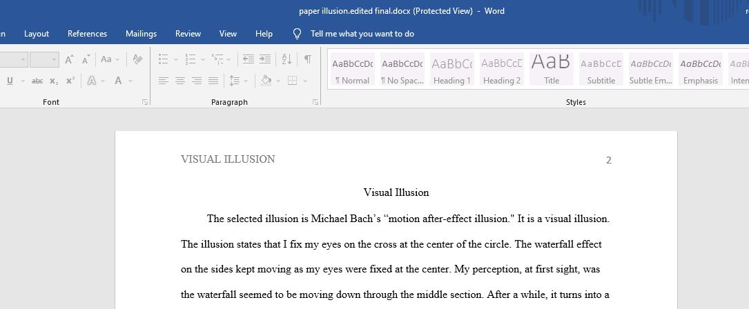Image resolution: width=749 pixels, height=309 pixels.
Task: Click the page number 2 in the header
Action: 609,160
